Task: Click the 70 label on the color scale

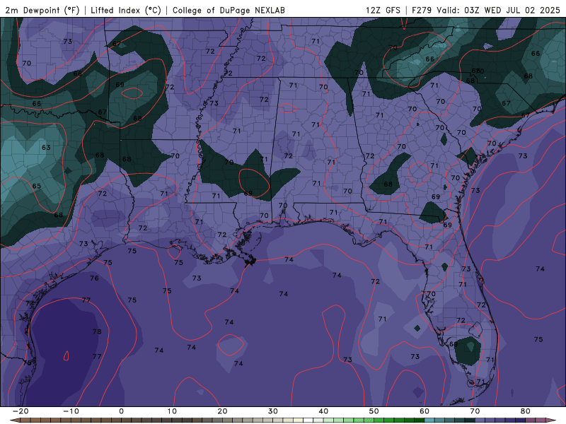Action: pos(475,411)
